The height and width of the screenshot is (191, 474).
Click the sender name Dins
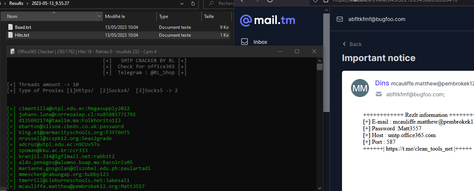382,83
